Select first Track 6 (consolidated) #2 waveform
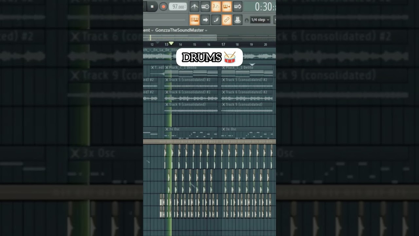Screen dimensions: 419x236 [191, 98]
